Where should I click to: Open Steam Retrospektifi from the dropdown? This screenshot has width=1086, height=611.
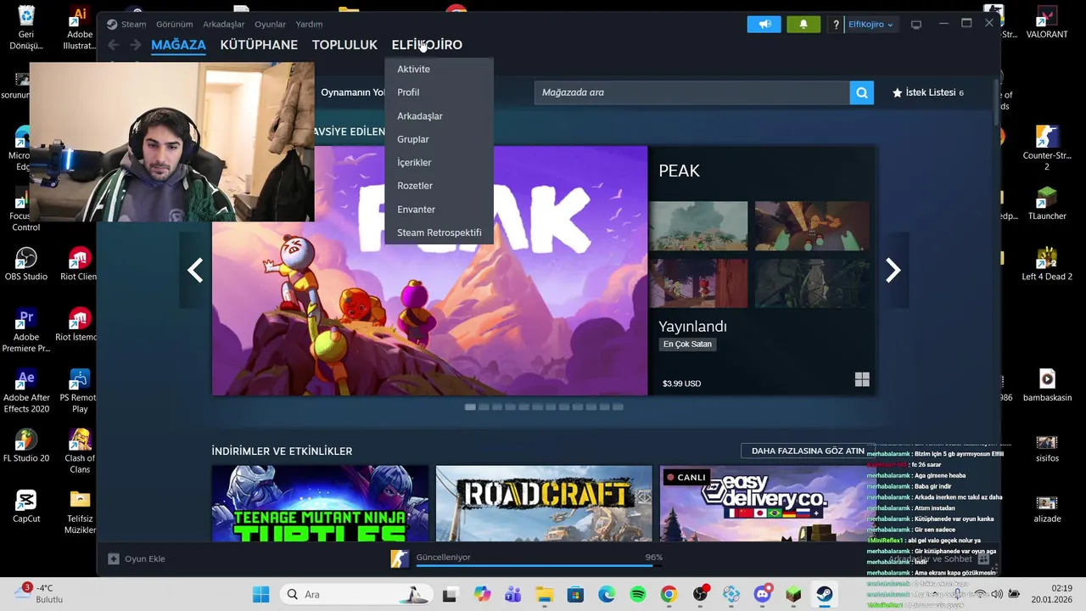439,233
